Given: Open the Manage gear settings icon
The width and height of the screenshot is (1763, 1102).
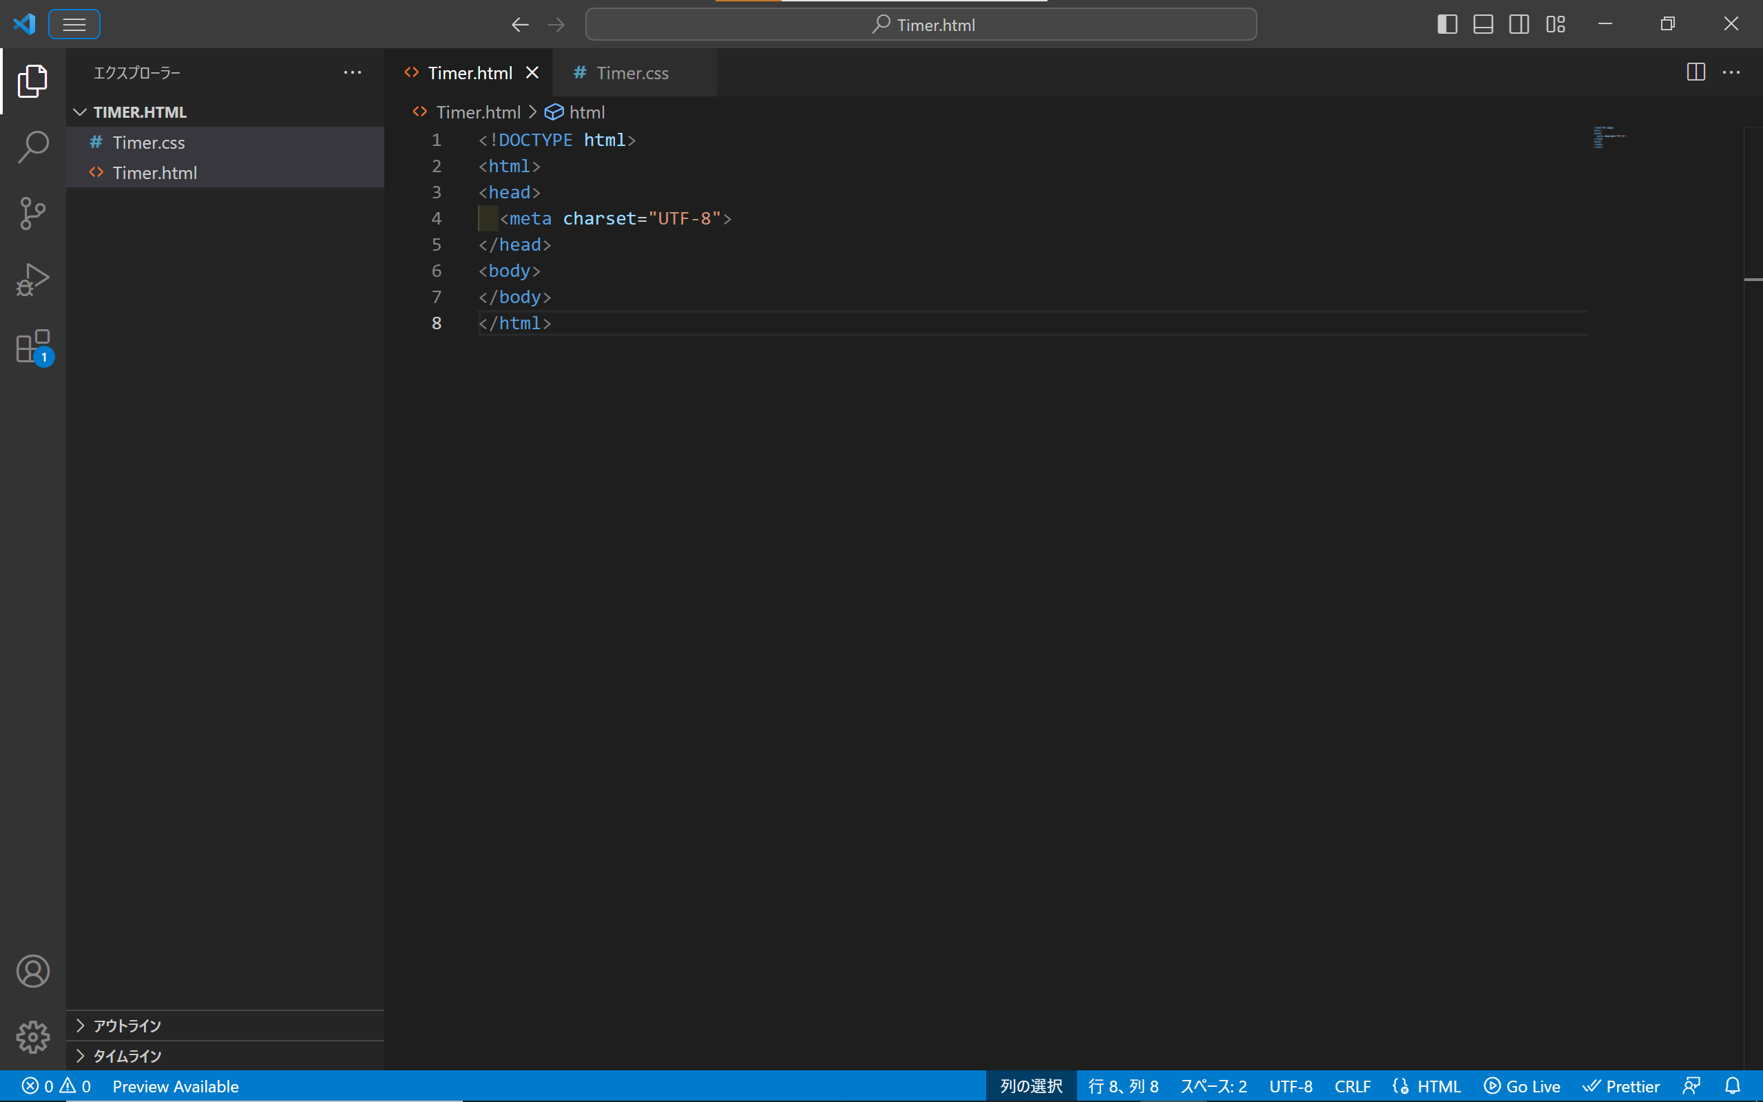Looking at the screenshot, I should [x=33, y=1037].
